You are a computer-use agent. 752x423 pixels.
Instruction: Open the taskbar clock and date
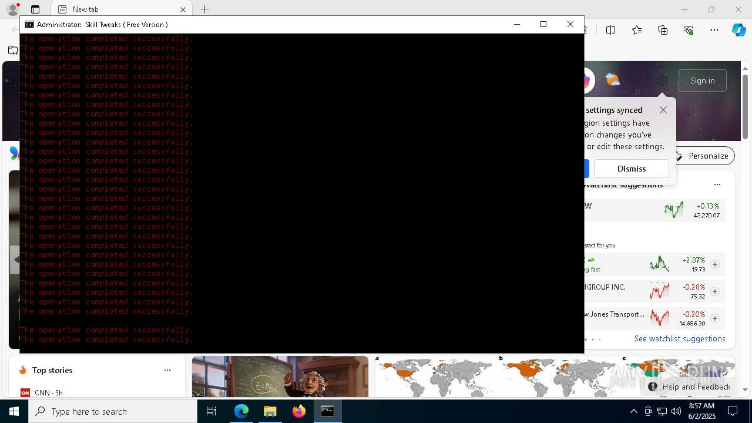pyautogui.click(x=701, y=411)
